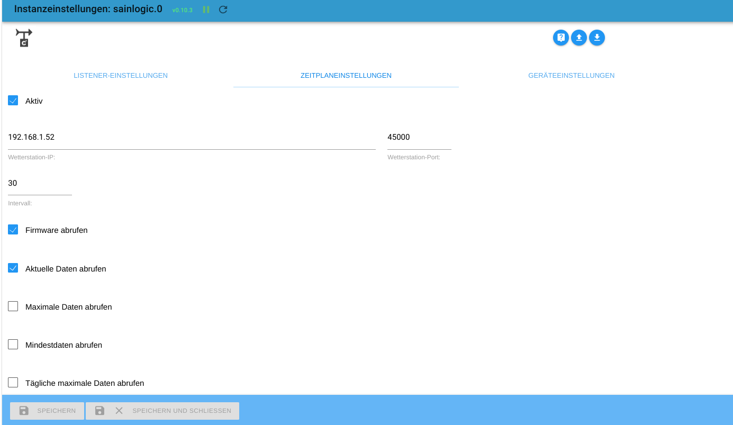This screenshot has width=733, height=425.
Task: Check Tägliche maximale Daten abrufen
Action: (13, 383)
